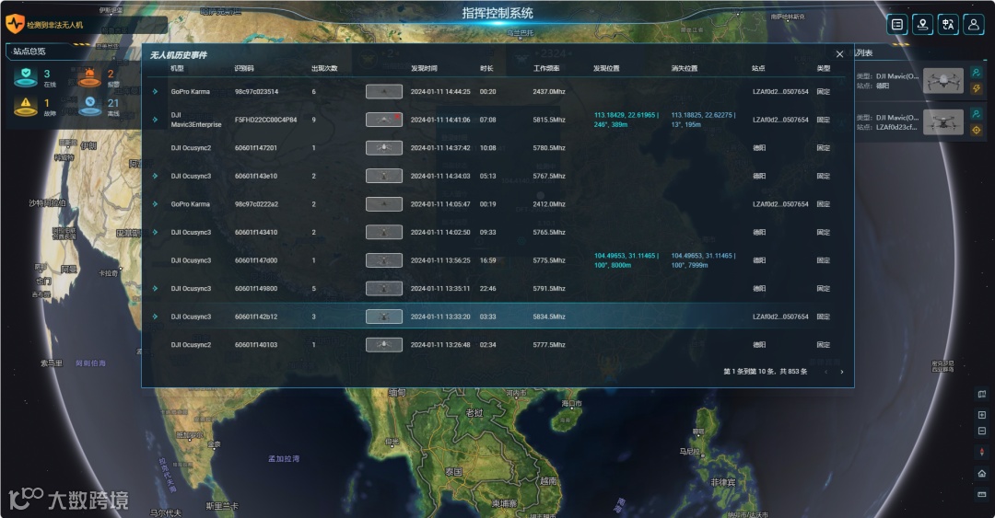Go to next page of history events
This screenshot has height=518, width=995.
point(842,372)
